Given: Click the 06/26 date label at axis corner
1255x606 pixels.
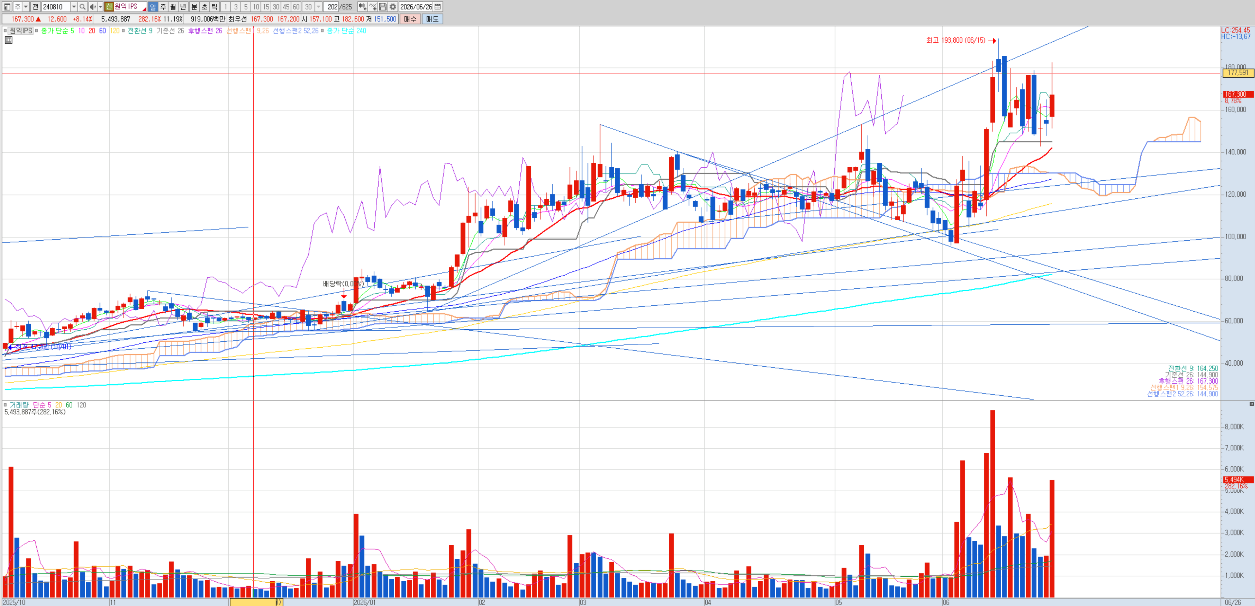Looking at the screenshot, I should pos(1233,602).
